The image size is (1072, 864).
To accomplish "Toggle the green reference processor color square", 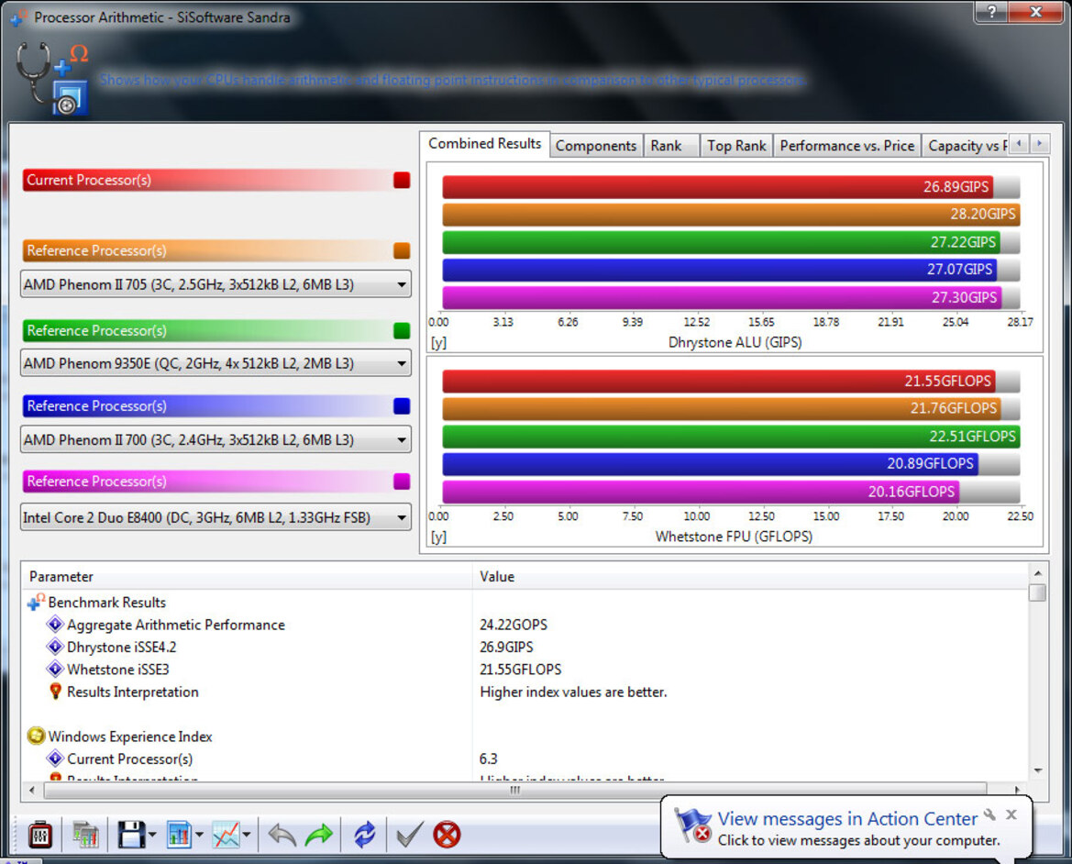I will pos(402,330).
